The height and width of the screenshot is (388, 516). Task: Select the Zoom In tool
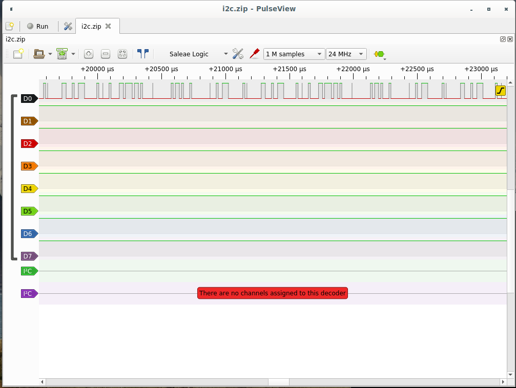point(88,54)
